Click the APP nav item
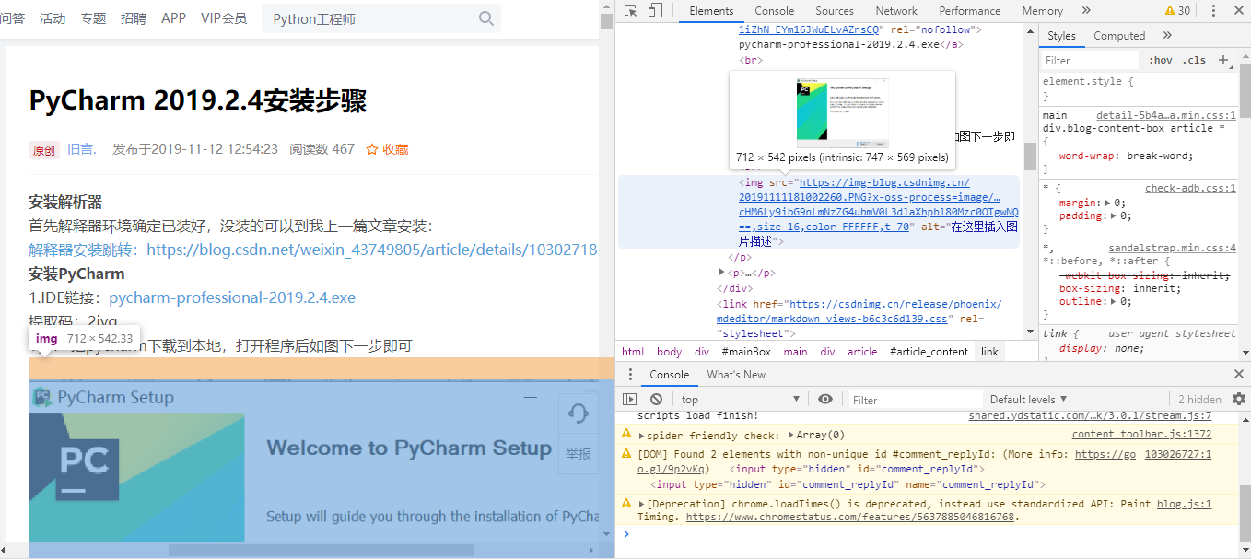This screenshot has width=1251, height=559. [173, 18]
